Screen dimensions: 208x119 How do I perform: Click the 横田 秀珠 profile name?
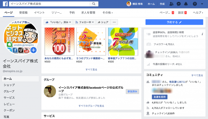[x=137, y=4]
